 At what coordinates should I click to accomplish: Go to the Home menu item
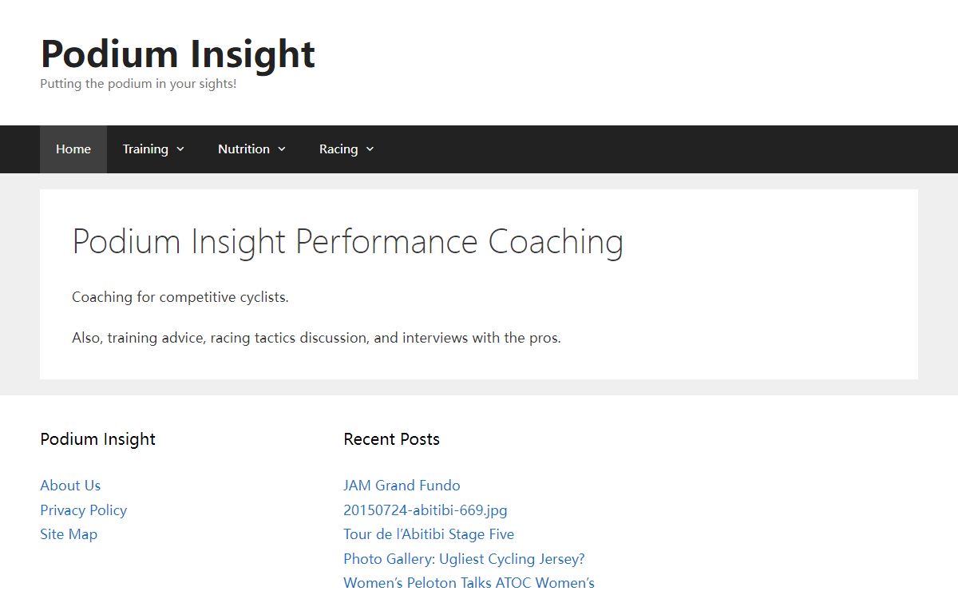[x=73, y=149]
